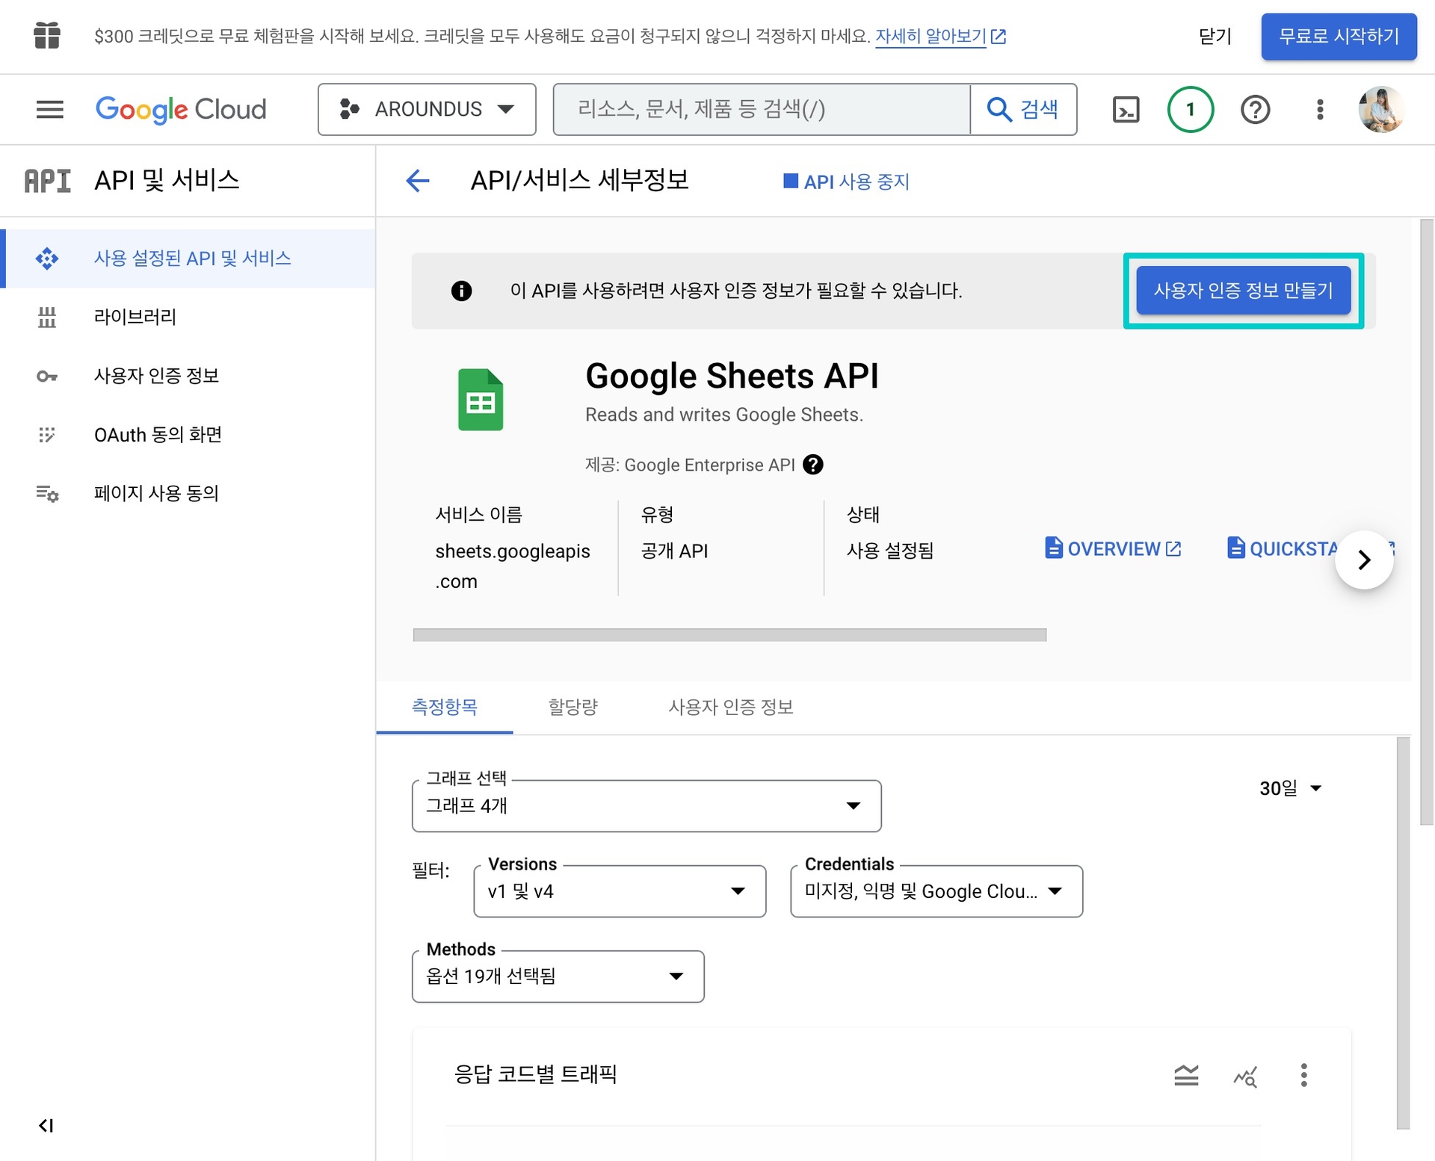Click 사용자 인증 정보 만들기 button
Screen dimensions: 1435x1161
[x=1243, y=290]
